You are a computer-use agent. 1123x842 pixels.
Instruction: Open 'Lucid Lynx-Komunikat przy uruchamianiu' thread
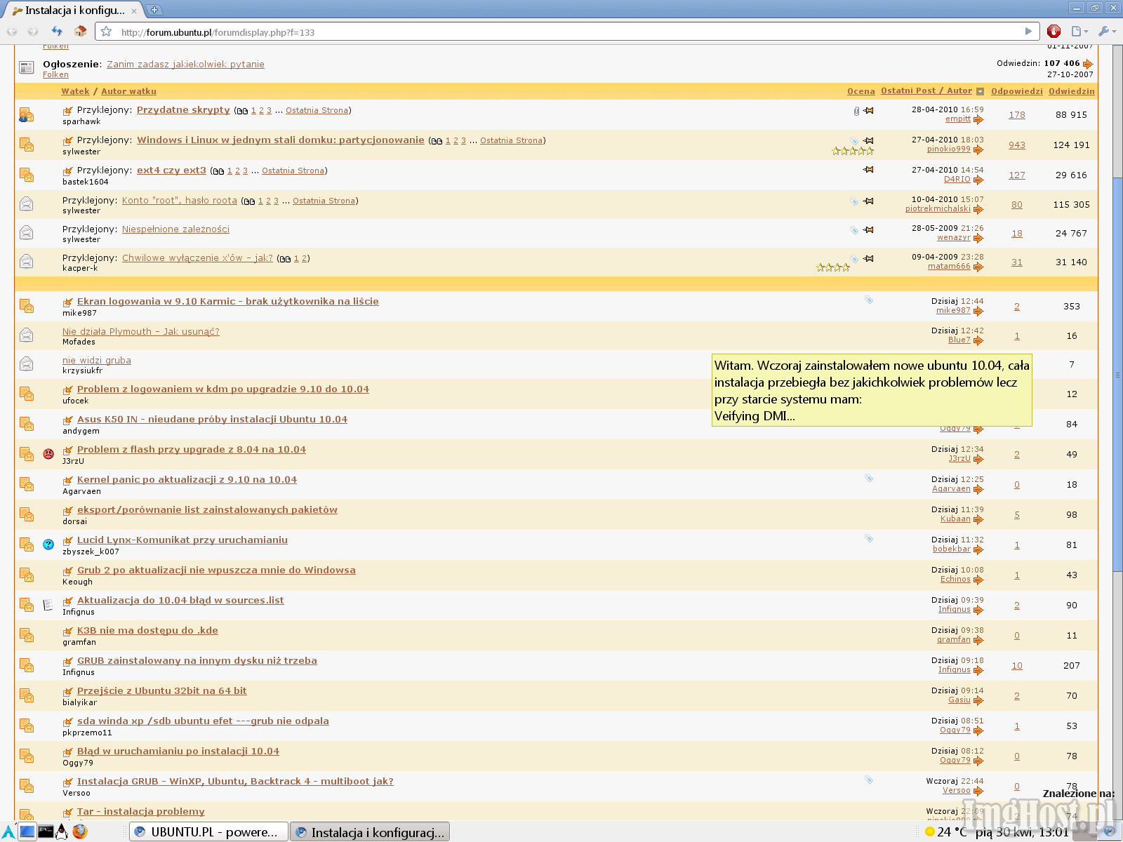[182, 540]
